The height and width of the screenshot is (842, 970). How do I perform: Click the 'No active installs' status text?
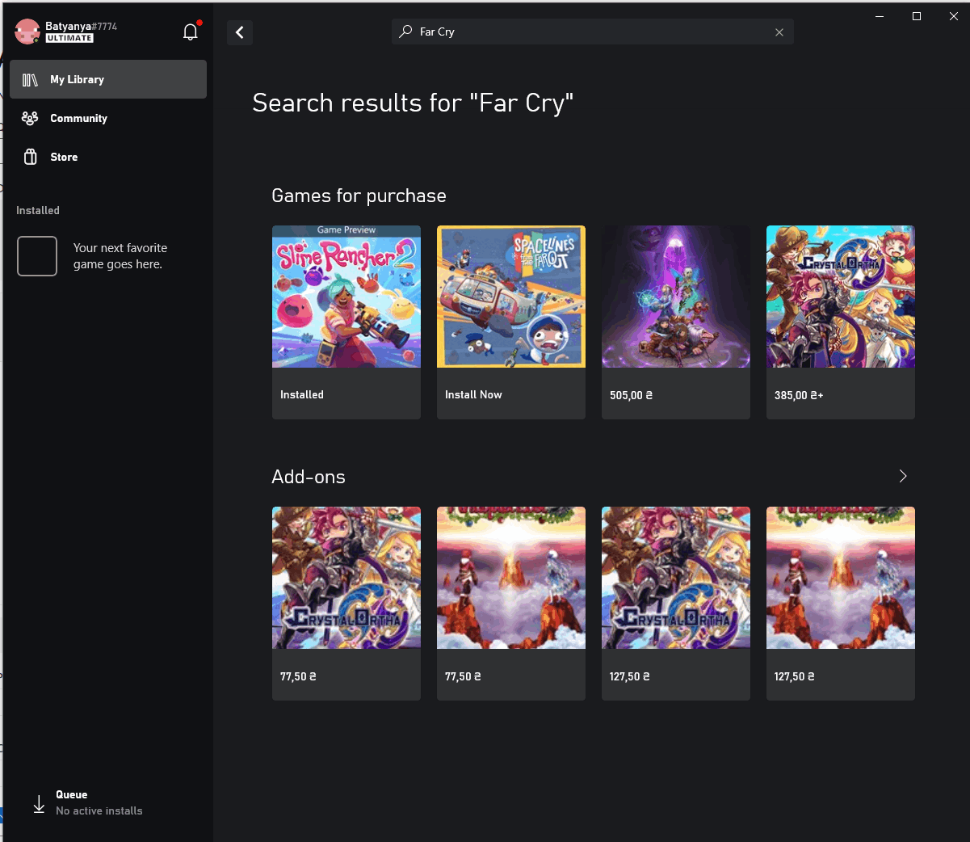99,810
